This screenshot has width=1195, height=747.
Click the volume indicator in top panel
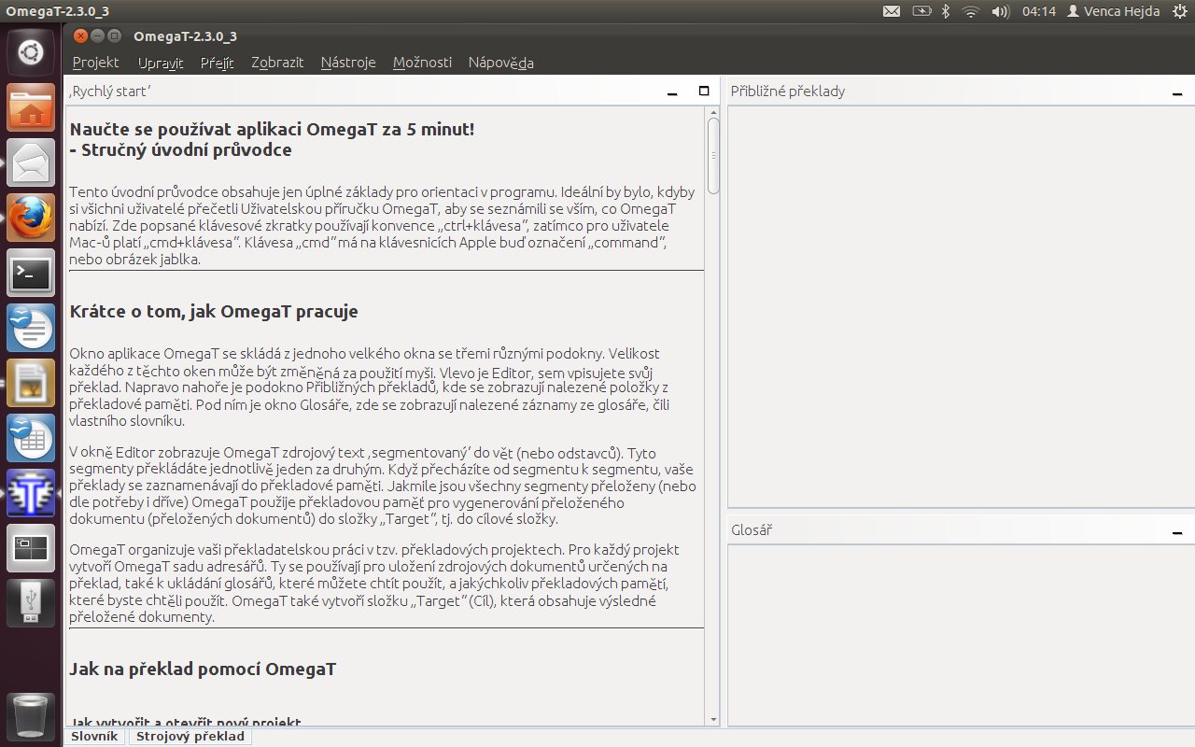point(1000,11)
